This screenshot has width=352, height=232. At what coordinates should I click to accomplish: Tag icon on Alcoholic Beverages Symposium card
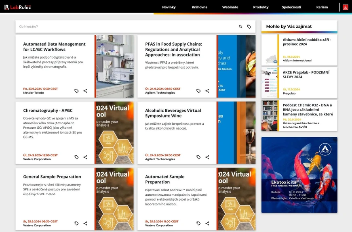198,157
